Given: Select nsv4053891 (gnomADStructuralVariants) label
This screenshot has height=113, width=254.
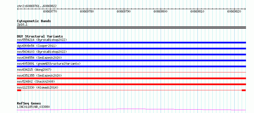Looking at the screenshot, I should 49,64.
